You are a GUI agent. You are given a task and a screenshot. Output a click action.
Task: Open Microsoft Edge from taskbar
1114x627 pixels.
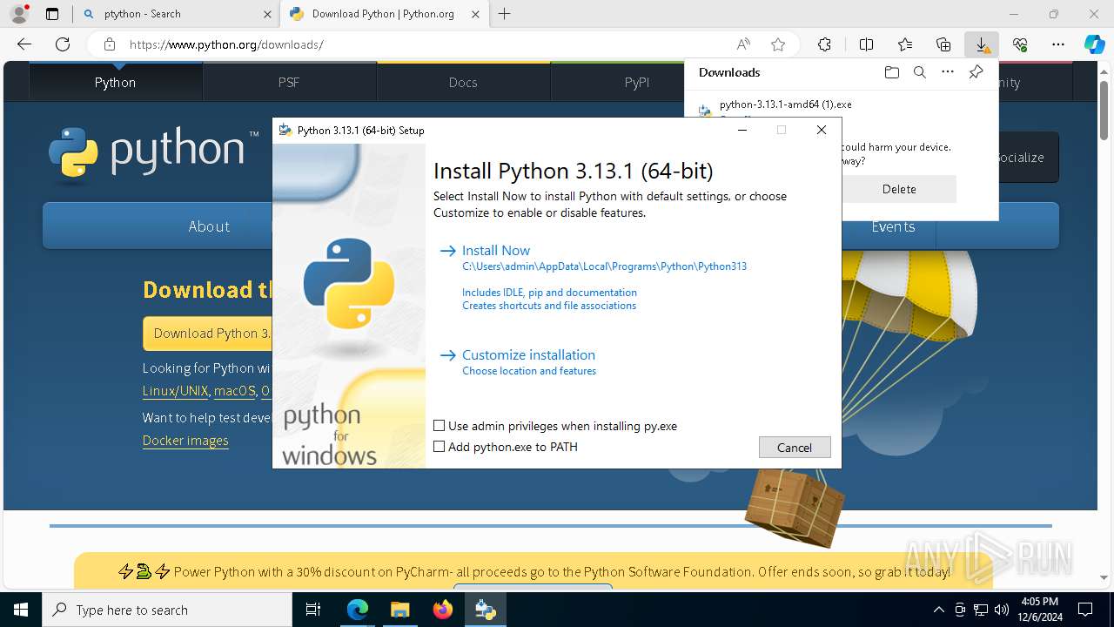358,610
